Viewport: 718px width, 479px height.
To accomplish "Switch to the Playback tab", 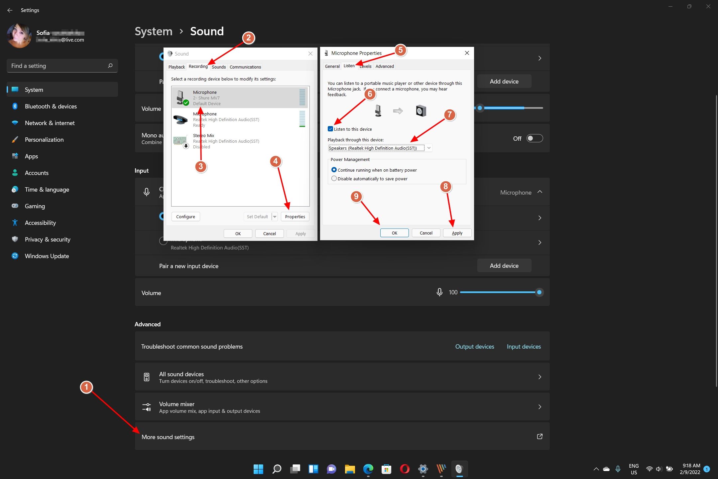I will [x=177, y=67].
